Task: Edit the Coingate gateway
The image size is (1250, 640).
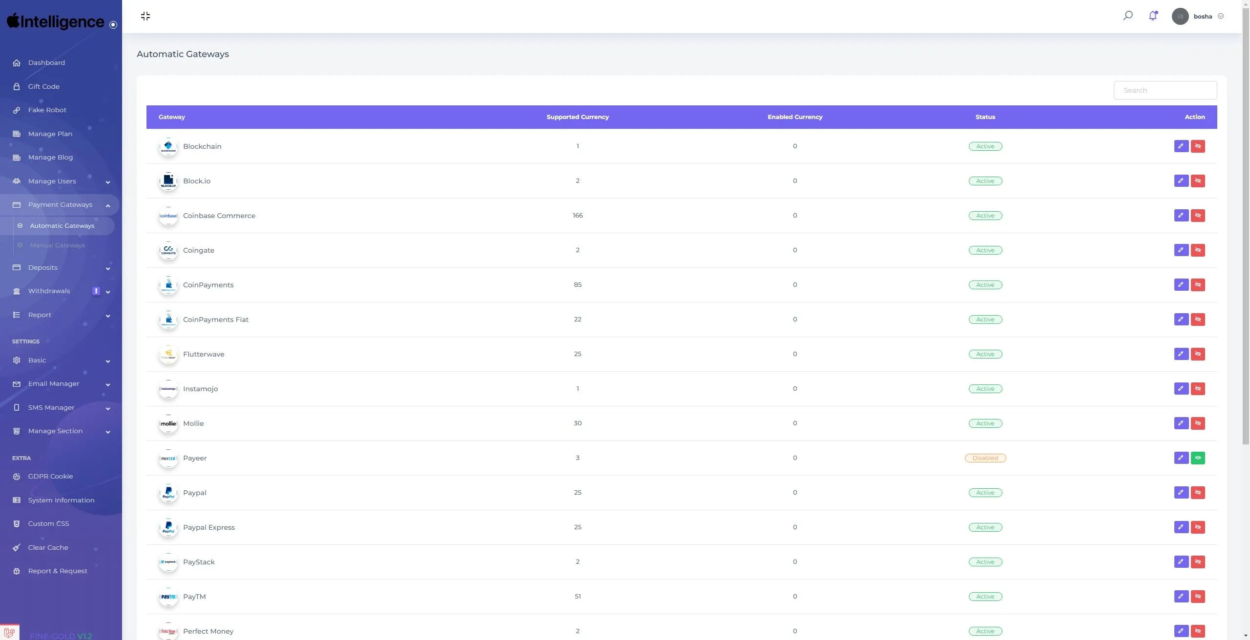Action: pyautogui.click(x=1181, y=250)
